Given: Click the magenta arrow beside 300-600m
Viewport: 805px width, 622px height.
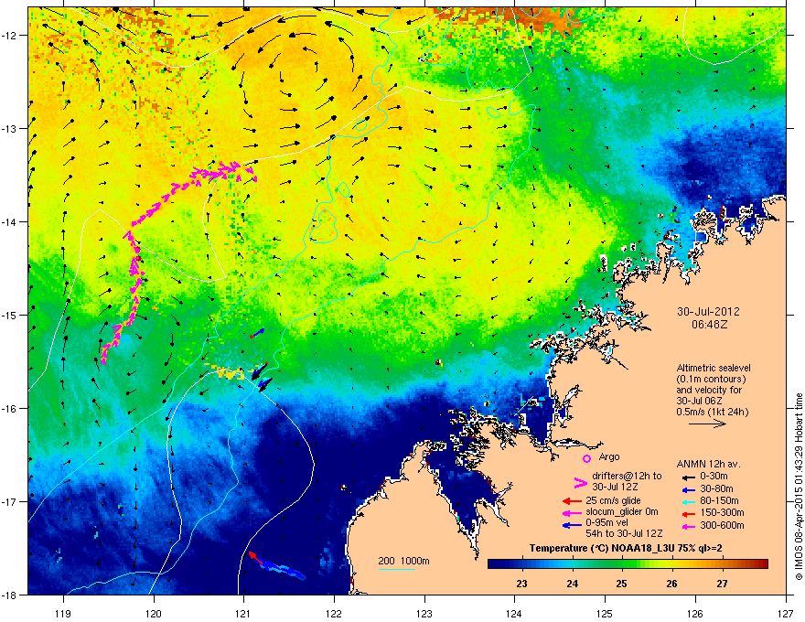Looking at the screenshot, I should pos(687,525).
